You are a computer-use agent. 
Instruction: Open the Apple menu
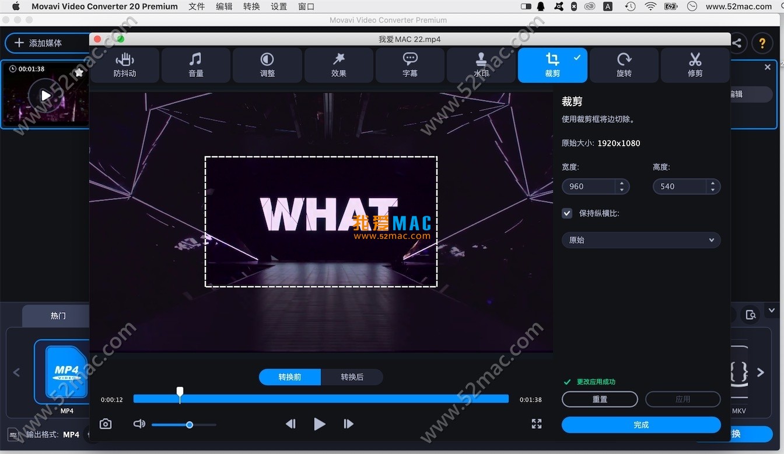[16, 6]
